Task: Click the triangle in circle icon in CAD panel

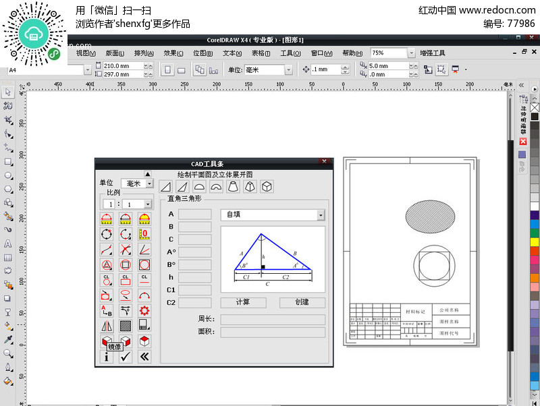Action: pyautogui.click(x=107, y=264)
